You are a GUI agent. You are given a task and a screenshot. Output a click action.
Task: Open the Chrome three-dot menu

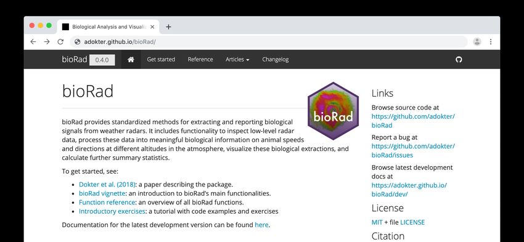click(x=491, y=42)
